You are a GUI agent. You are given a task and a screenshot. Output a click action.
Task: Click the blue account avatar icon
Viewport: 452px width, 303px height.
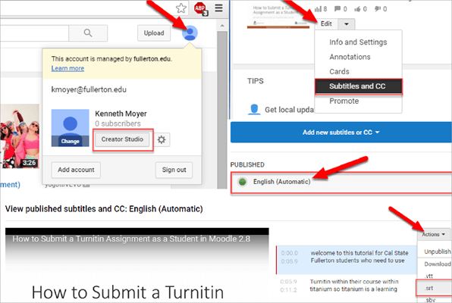pos(190,33)
